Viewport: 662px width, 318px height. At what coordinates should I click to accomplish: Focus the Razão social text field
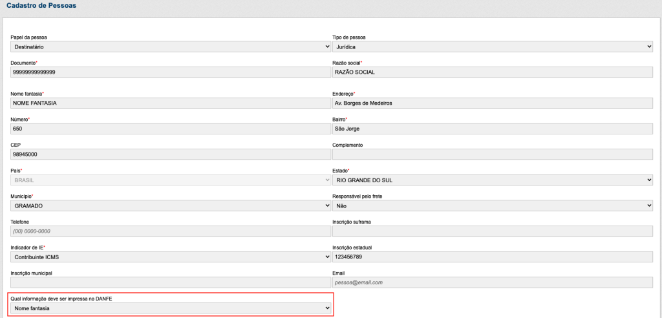492,72
